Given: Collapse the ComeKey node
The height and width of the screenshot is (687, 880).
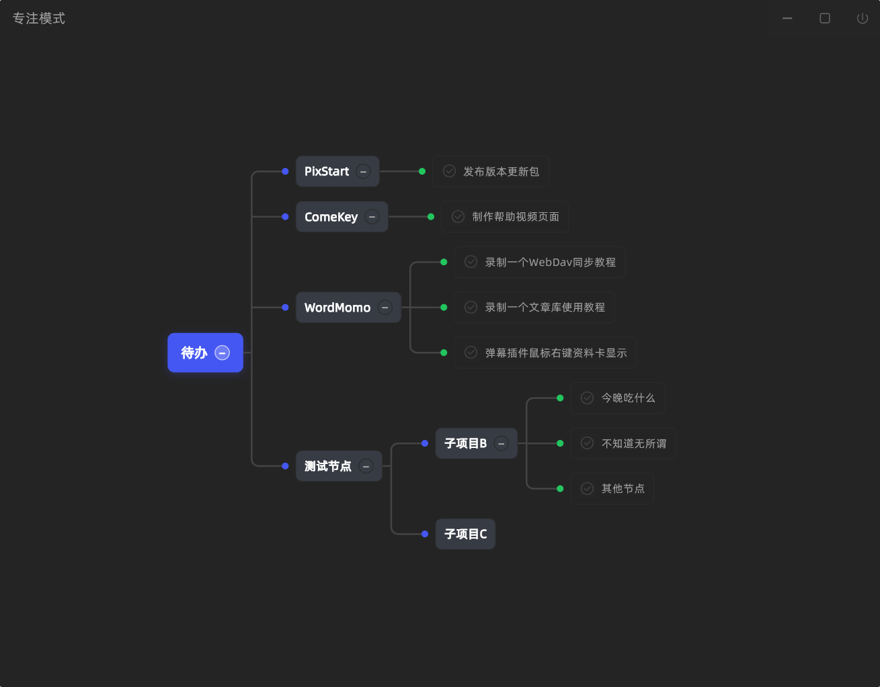Looking at the screenshot, I should coord(372,217).
